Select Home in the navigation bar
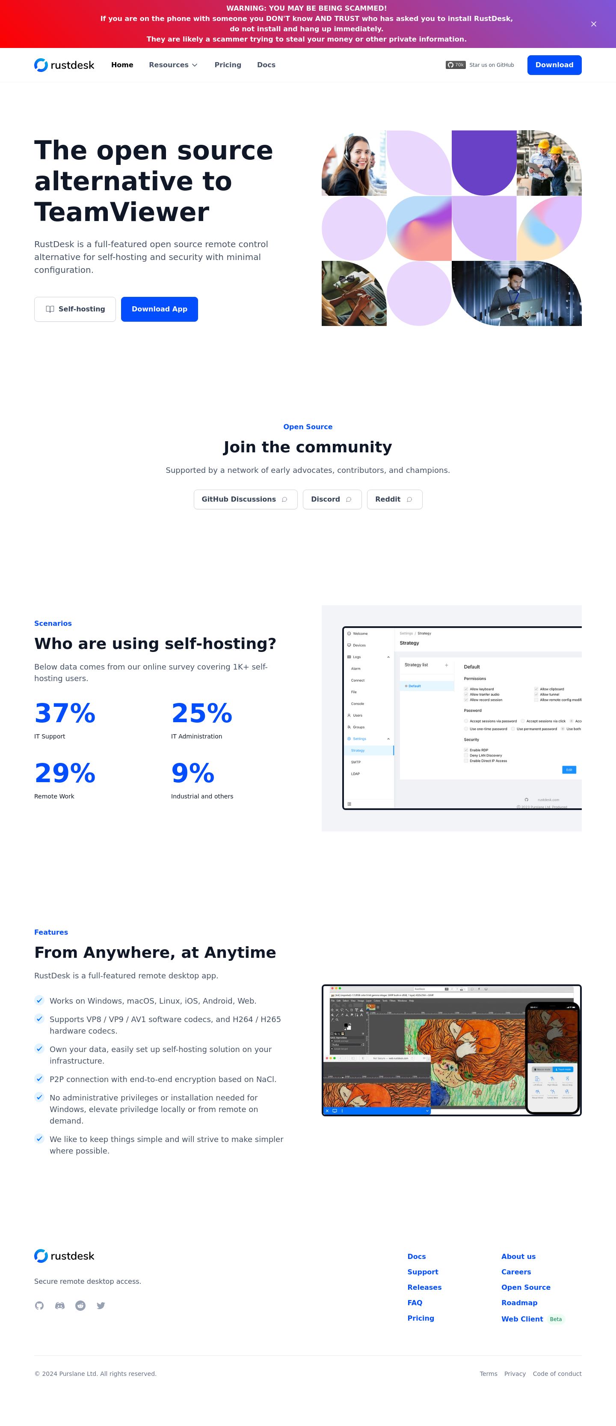The width and height of the screenshot is (616, 1426). [122, 65]
